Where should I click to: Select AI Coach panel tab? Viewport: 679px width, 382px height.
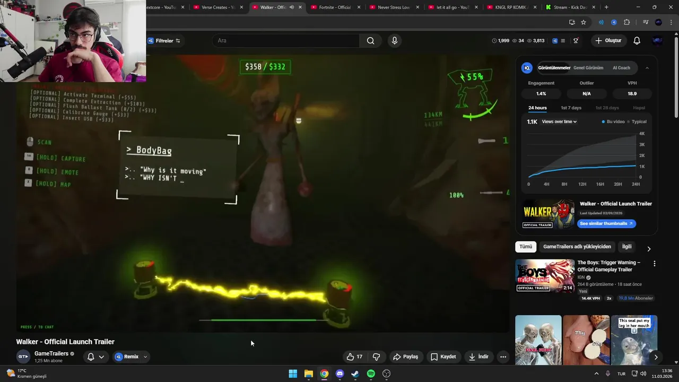coord(621,68)
